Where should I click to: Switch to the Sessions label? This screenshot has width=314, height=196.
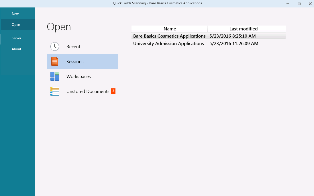(x=75, y=62)
